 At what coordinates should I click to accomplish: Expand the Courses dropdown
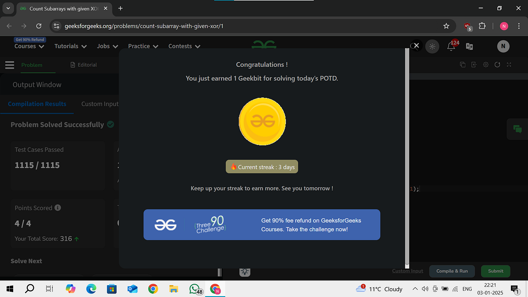coord(29,46)
